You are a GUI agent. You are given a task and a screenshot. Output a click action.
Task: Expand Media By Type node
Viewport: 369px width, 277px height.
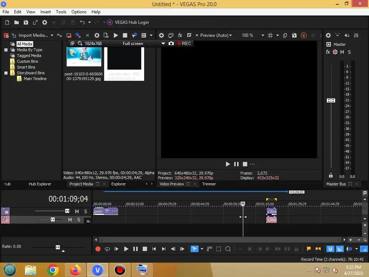tap(6, 50)
